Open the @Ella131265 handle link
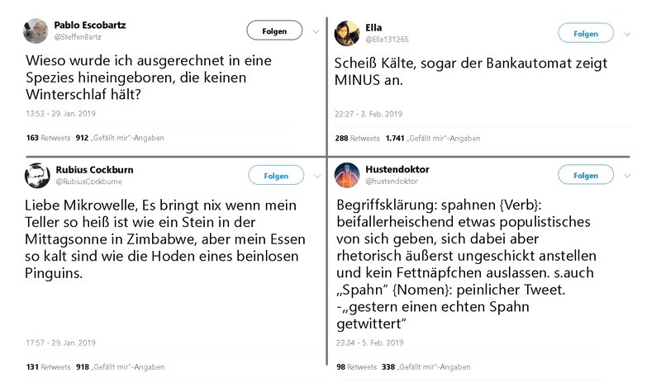 pyautogui.click(x=387, y=40)
